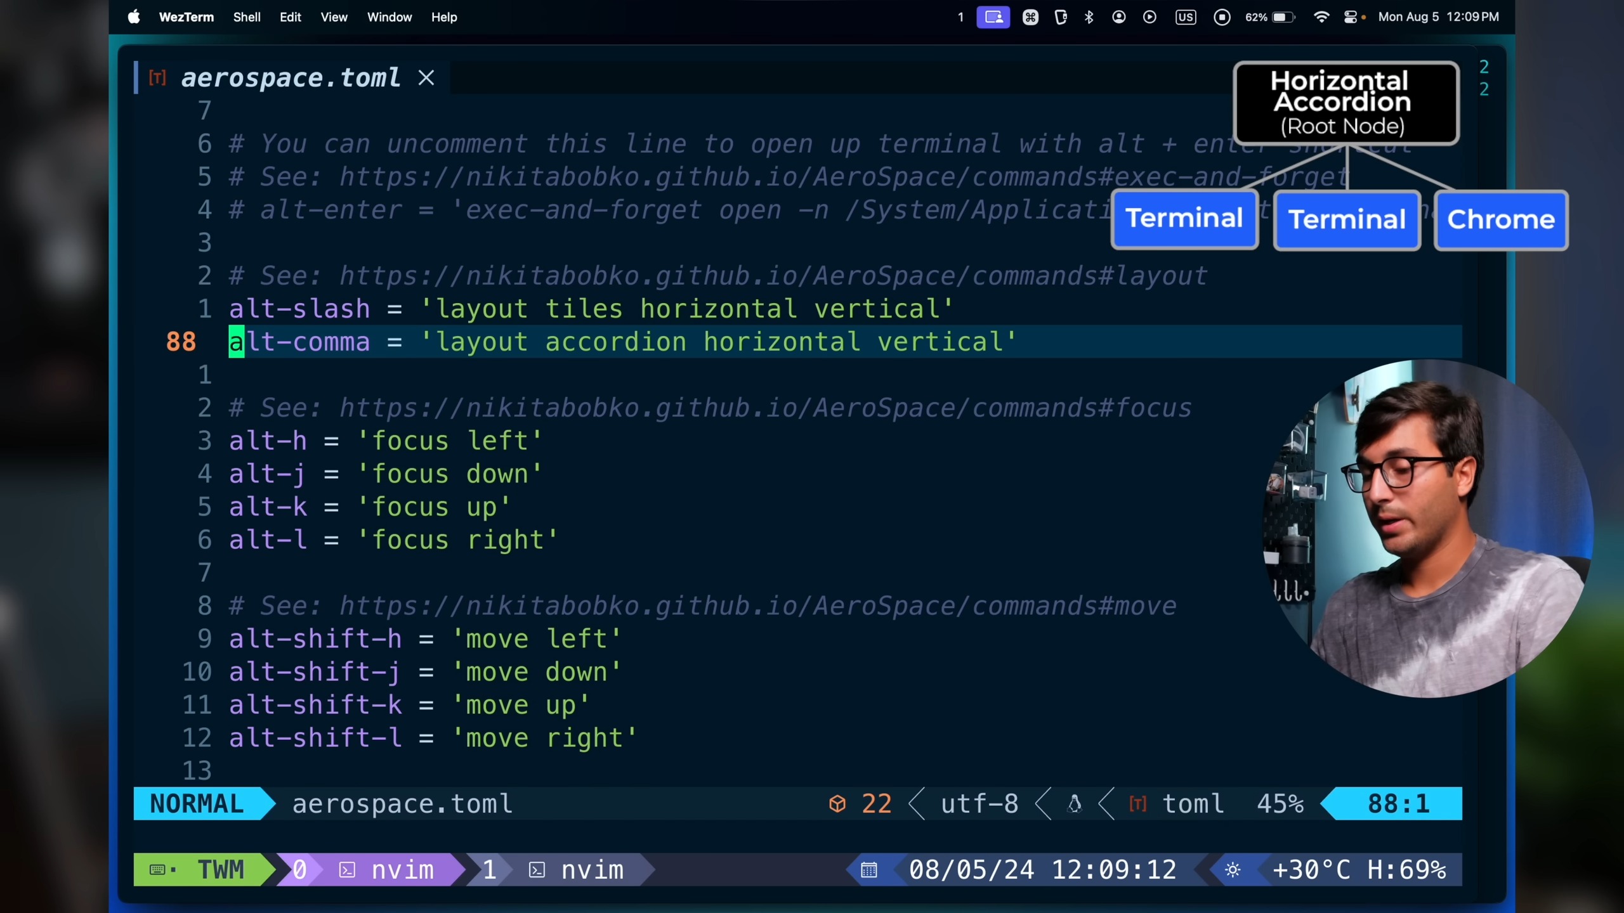The width and height of the screenshot is (1624, 913).
Task: Click the Apple menu icon
Action: click(133, 17)
